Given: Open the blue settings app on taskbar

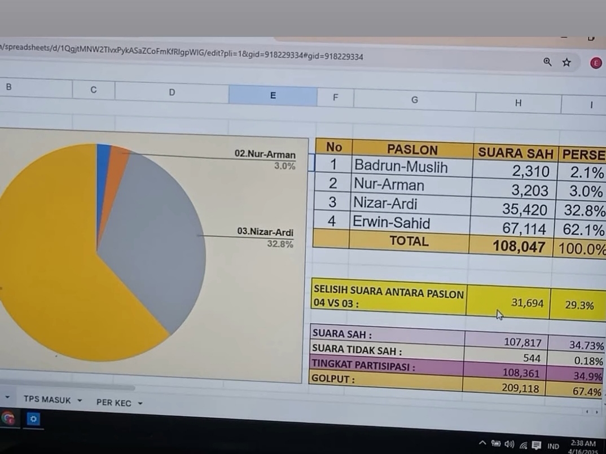Looking at the screenshot, I should (33, 420).
